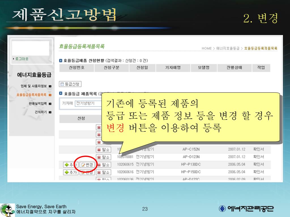
Task: Click 말소 button in HP-P150DC row
Action: tap(103, 172)
